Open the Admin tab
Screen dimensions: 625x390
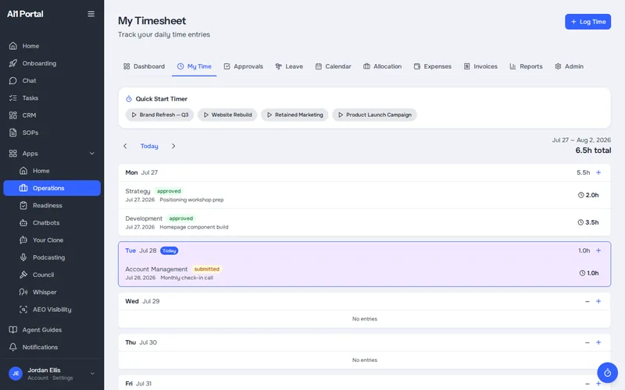(x=569, y=66)
